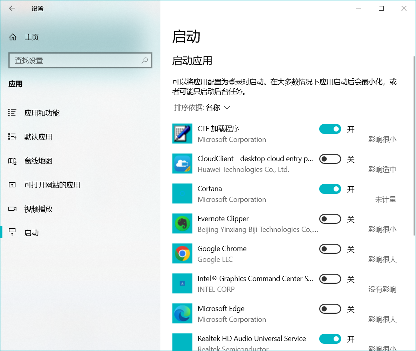The width and height of the screenshot is (416, 351).
Task: Click 没有影响 impact label for Intel
Action: pos(382,289)
